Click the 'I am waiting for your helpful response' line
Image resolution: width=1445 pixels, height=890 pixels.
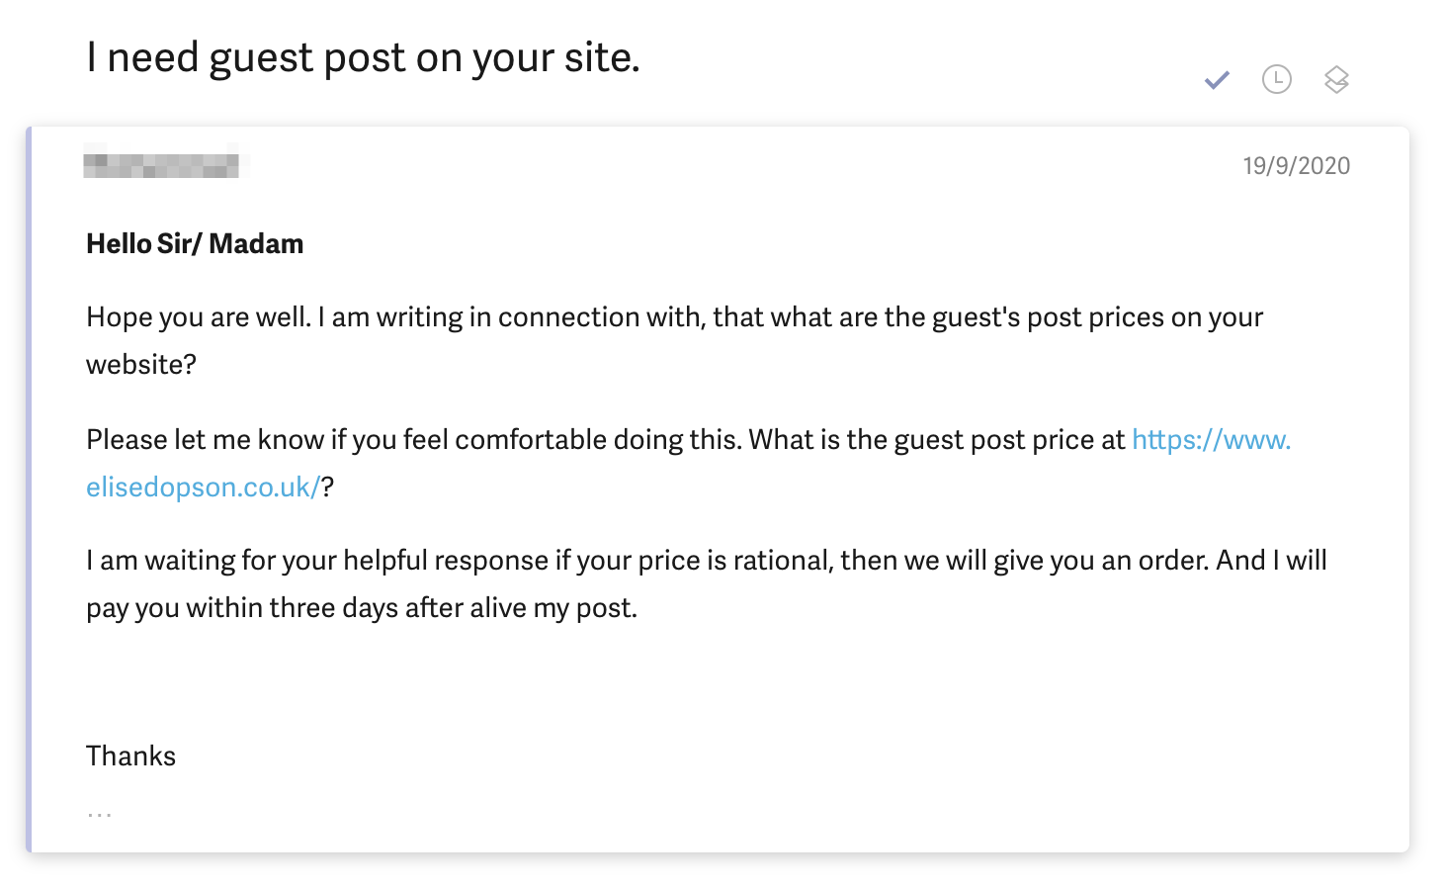pyautogui.click(x=706, y=561)
